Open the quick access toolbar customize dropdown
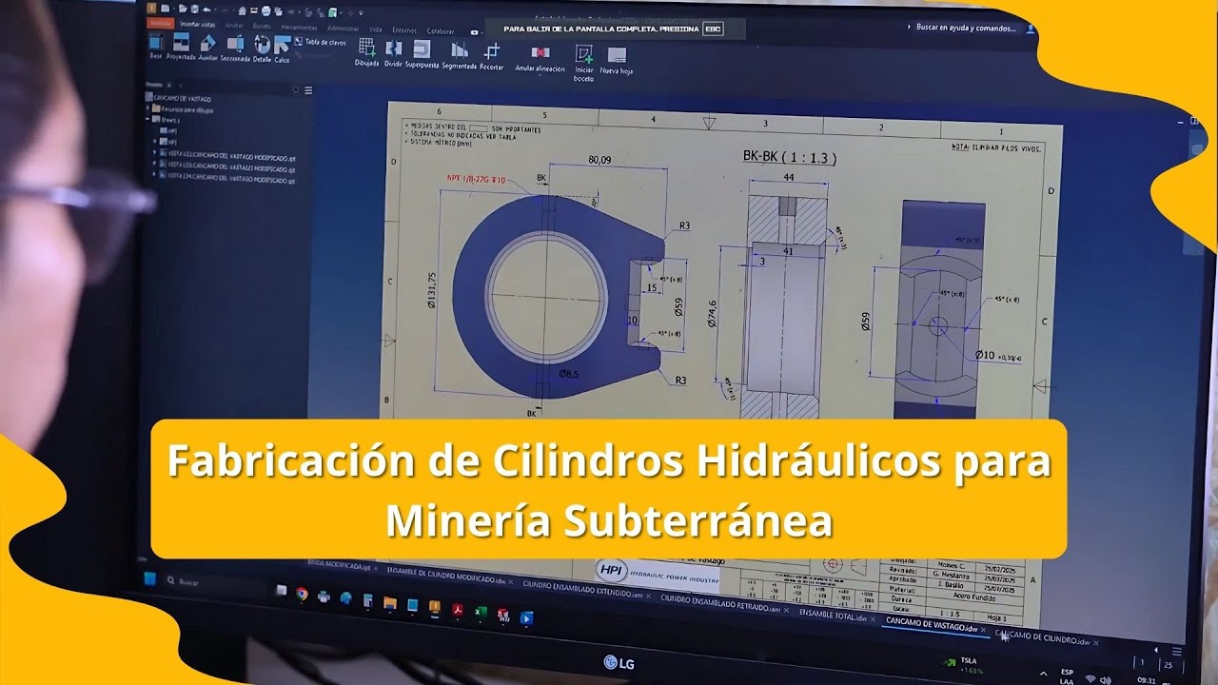Viewport: 1218px width, 685px height. click(361, 14)
